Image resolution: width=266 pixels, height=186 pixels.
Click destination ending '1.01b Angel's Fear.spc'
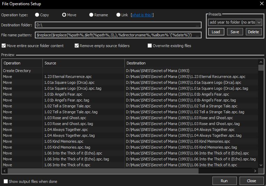177,95
